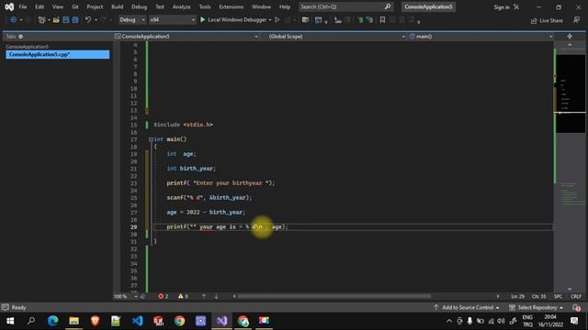
Task: Click Select Repository
Action: [x=537, y=307]
